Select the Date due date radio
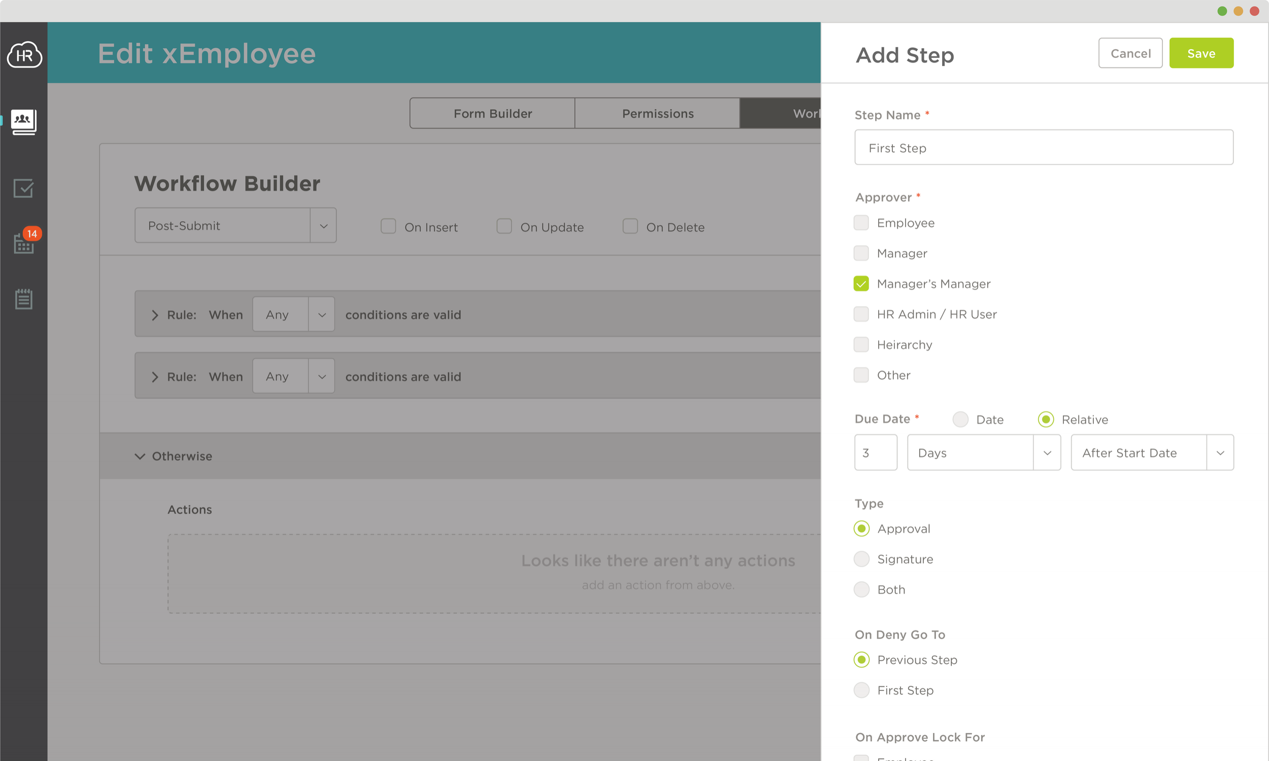 960,420
